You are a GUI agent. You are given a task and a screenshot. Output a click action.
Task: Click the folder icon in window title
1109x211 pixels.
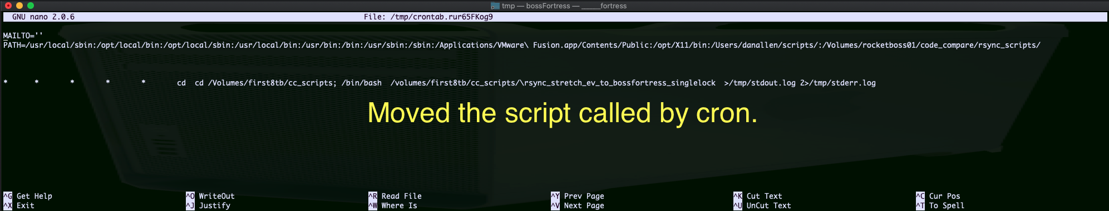click(495, 6)
